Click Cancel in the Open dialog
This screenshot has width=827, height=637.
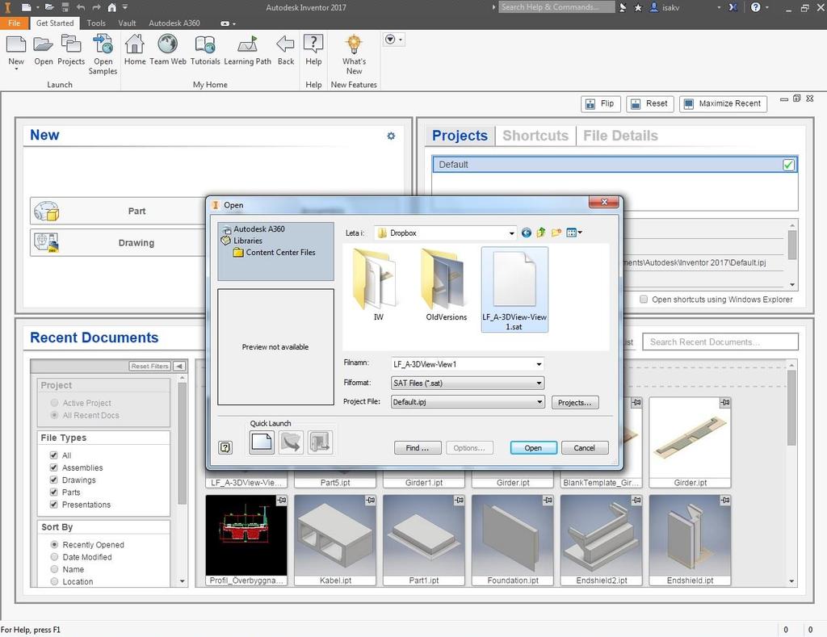(585, 448)
